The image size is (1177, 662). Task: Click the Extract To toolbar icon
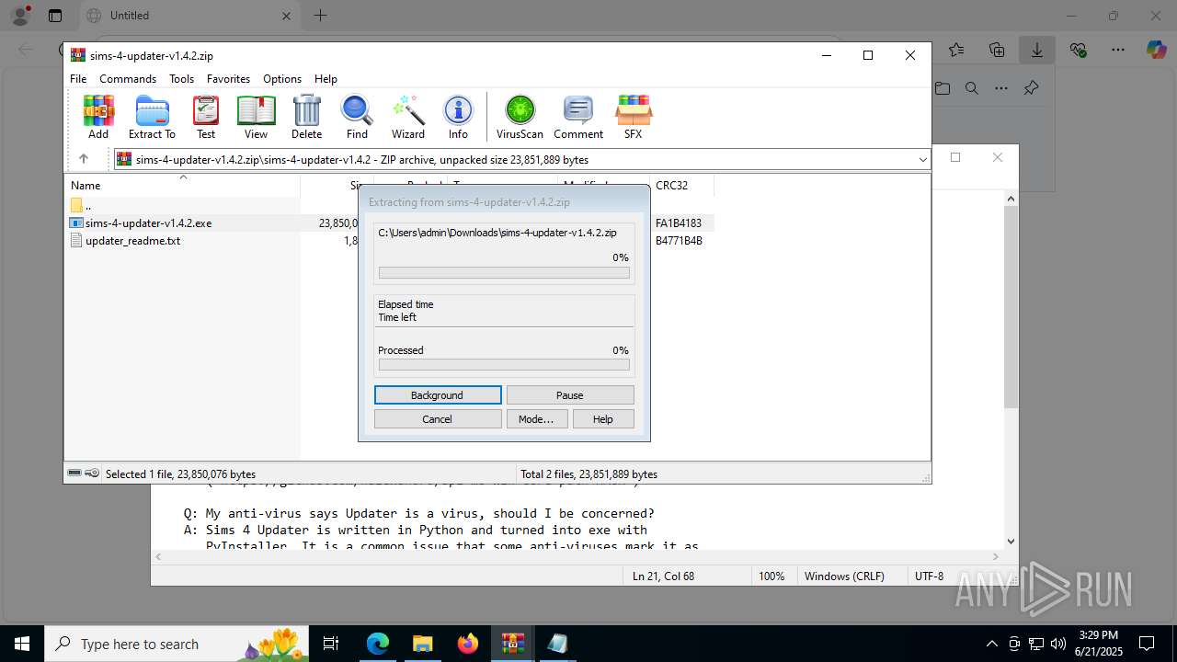(152, 117)
